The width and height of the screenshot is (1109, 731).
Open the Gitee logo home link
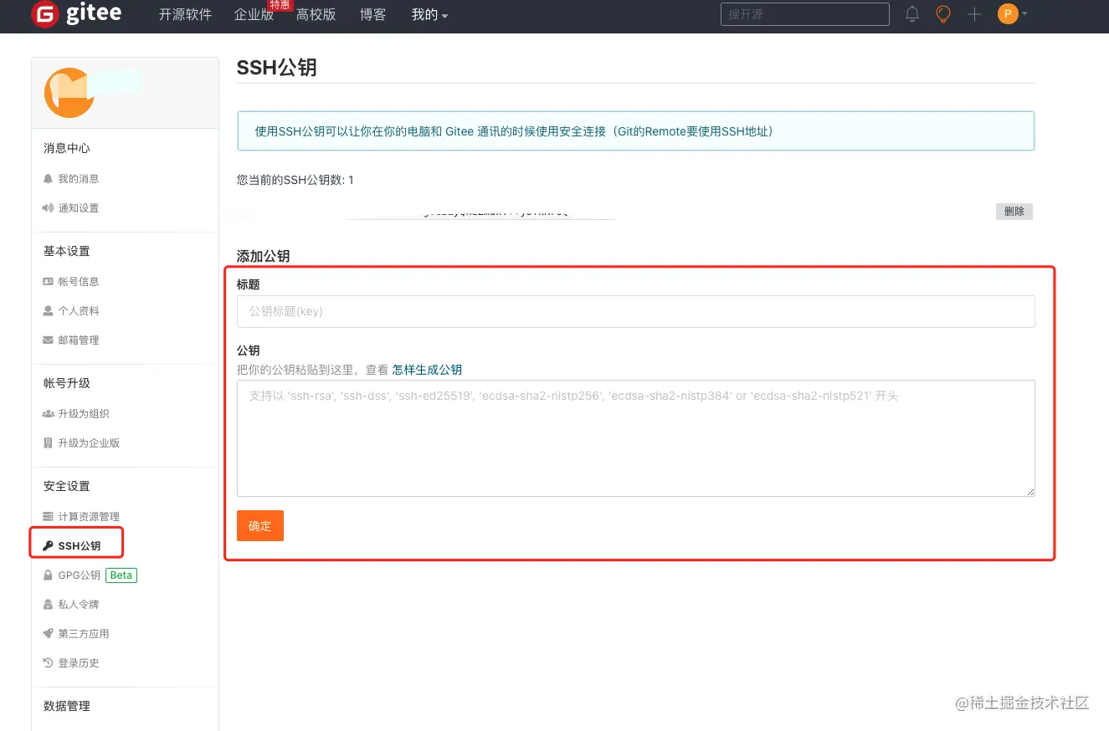[x=76, y=14]
